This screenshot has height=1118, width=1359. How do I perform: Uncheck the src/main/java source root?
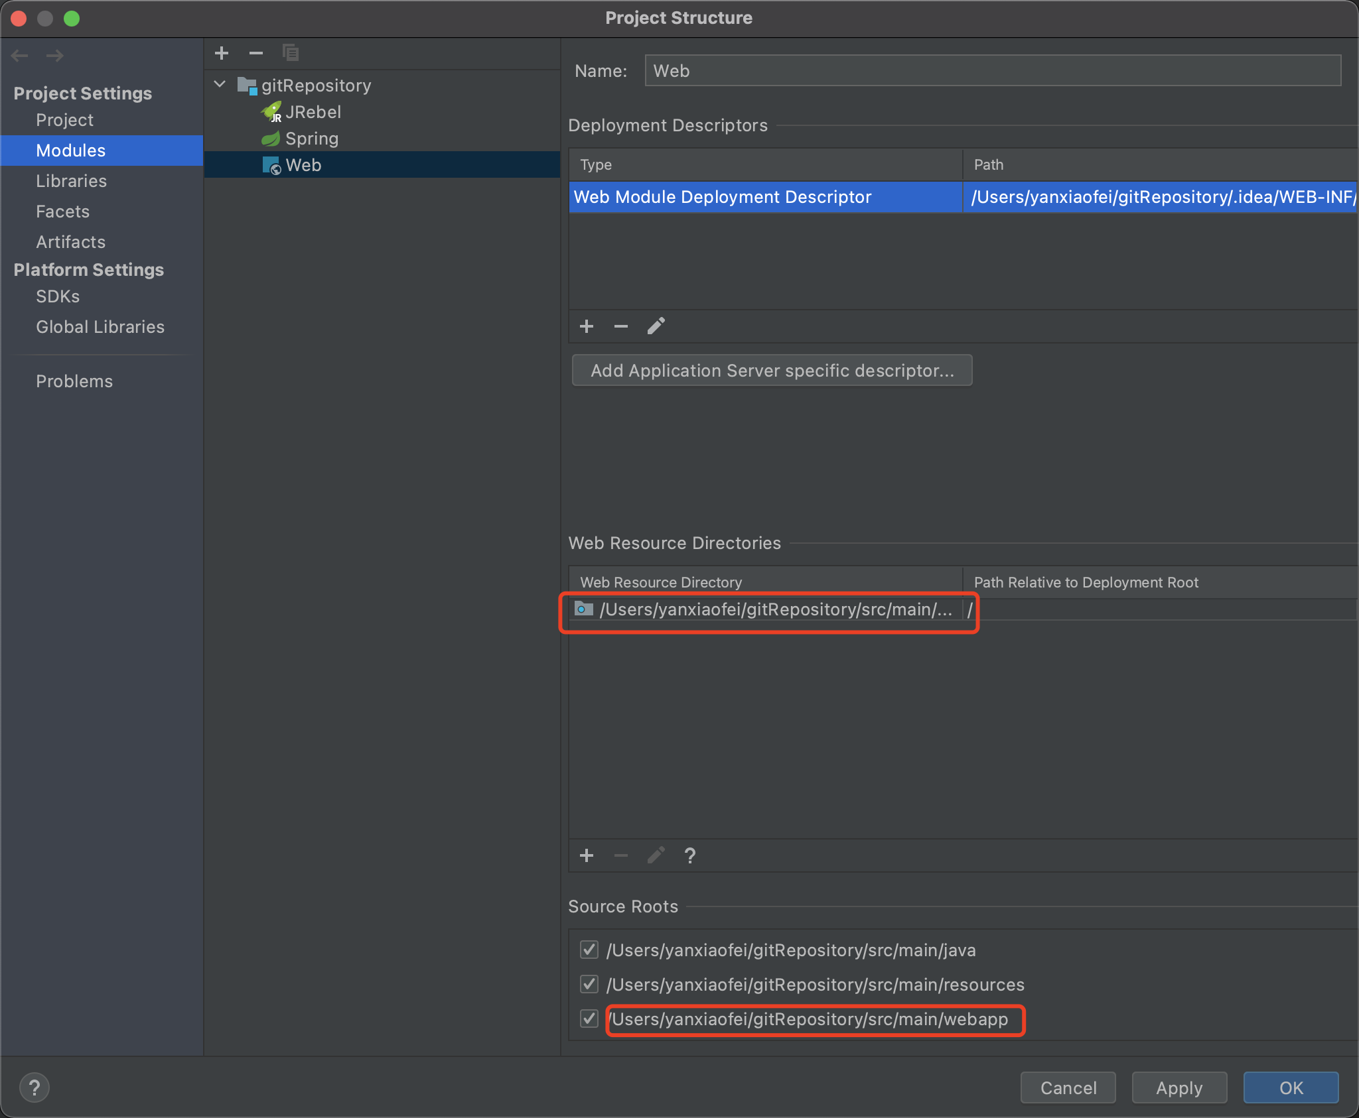pos(589,950)
